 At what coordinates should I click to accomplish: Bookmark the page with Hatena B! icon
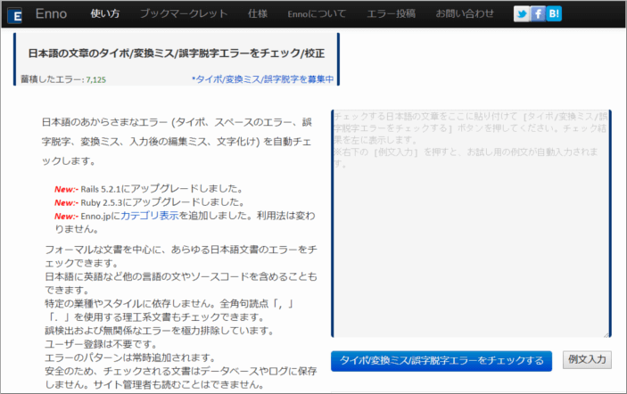click(554, 14)
